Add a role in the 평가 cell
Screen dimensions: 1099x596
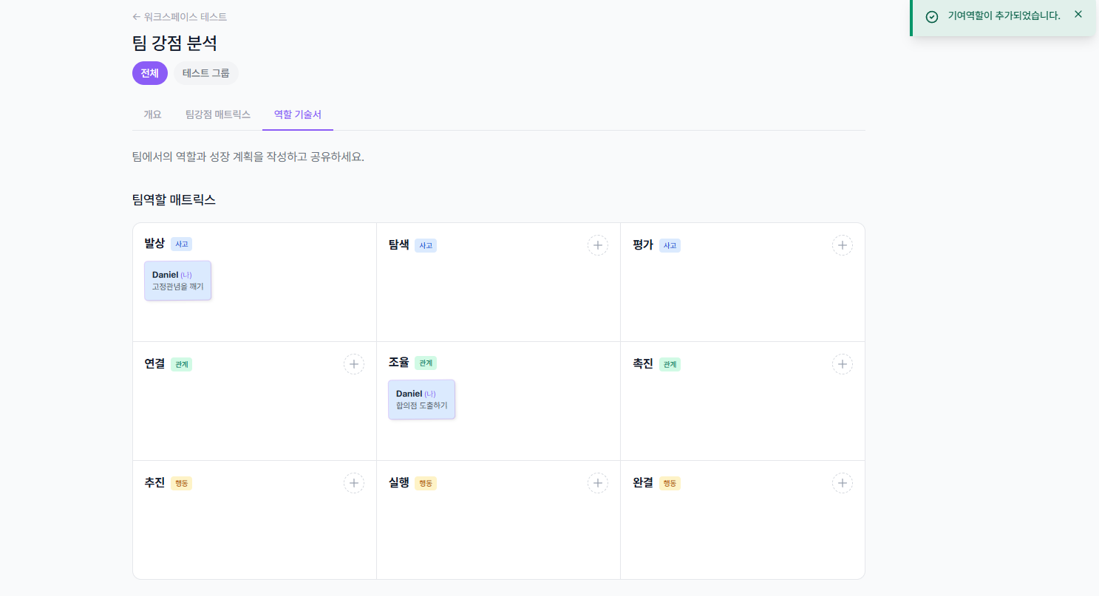842,244
